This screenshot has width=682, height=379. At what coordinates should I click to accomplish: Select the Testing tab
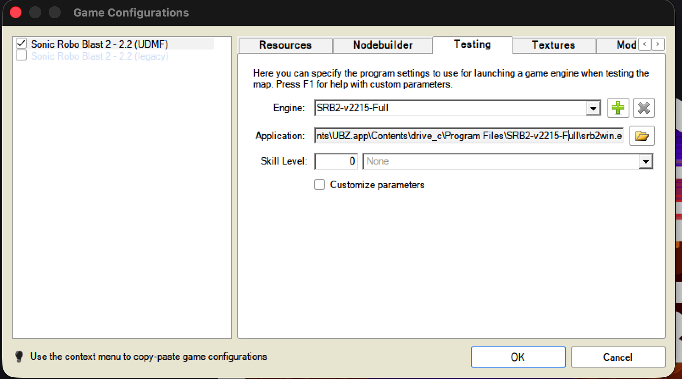click(473, 44)
